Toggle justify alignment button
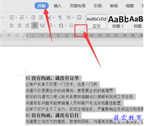 pos(35,25)
